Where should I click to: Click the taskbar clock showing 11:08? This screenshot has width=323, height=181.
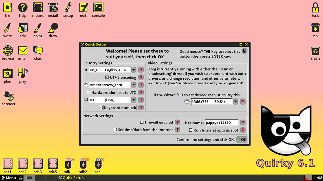317,178
